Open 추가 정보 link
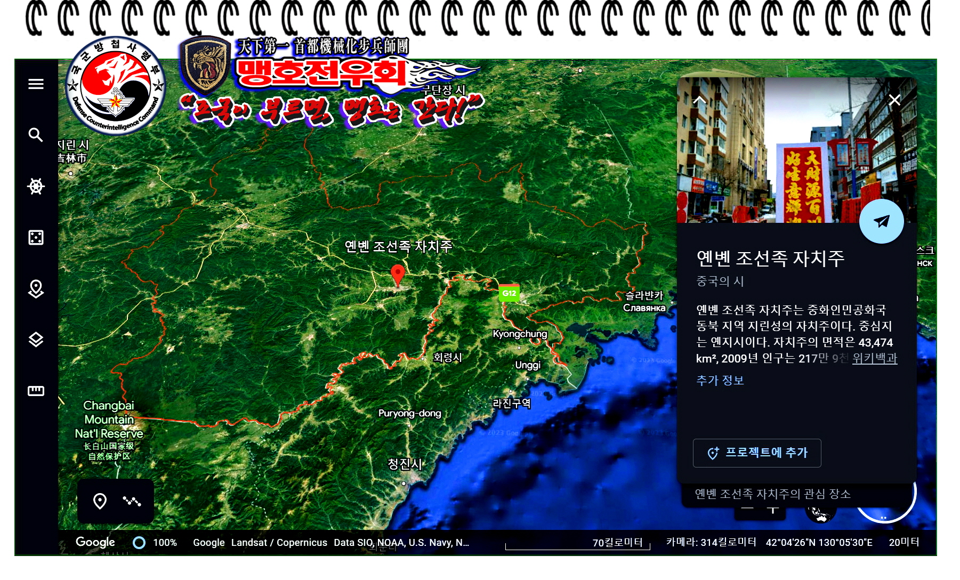 (720, 380)
